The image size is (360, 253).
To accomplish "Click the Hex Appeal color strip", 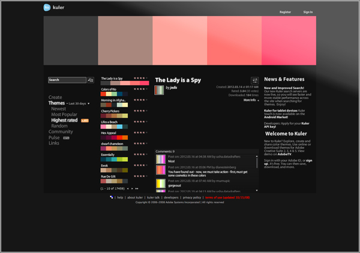I will (114, 138).
